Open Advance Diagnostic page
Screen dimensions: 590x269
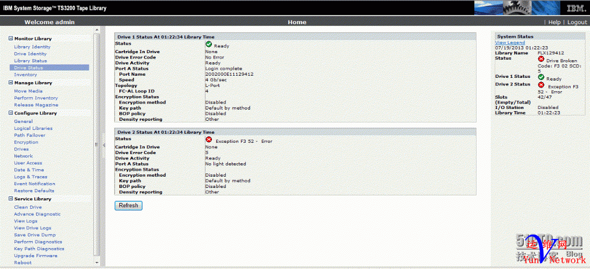point(37,214)
